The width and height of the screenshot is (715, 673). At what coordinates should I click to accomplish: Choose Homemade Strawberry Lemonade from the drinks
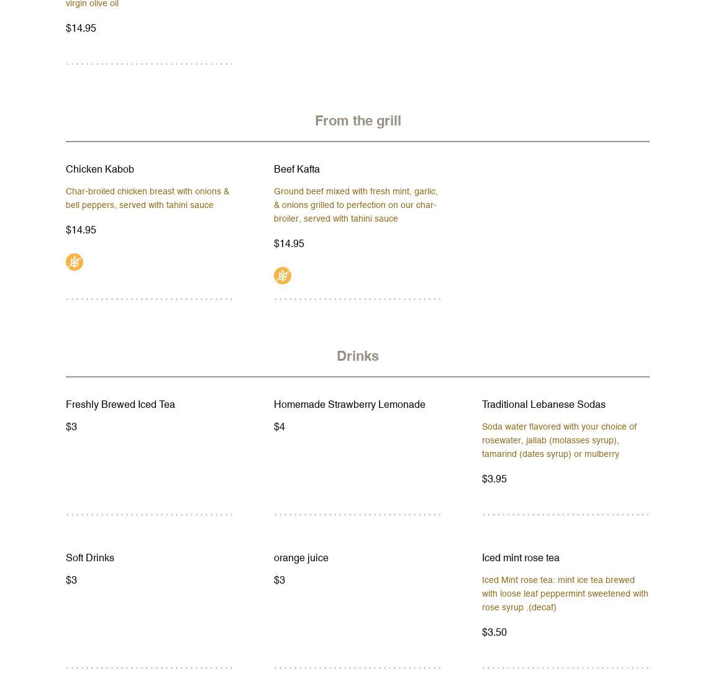tap(350, 404)
